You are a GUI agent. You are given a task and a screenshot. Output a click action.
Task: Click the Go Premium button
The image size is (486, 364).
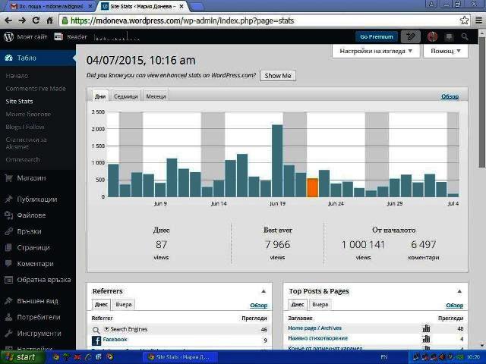[377, 36]
